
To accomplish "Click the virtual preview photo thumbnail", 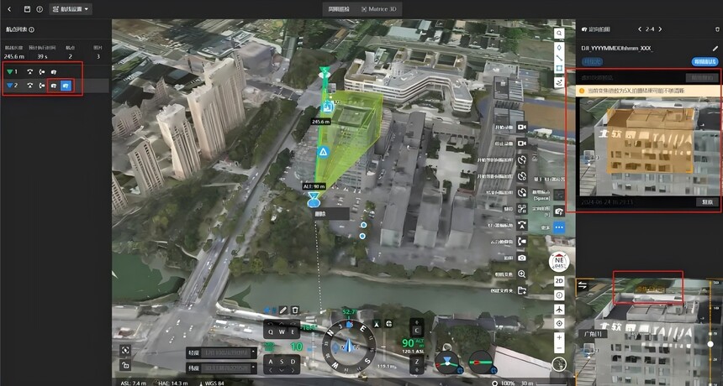I will click(x=649, y=146).
